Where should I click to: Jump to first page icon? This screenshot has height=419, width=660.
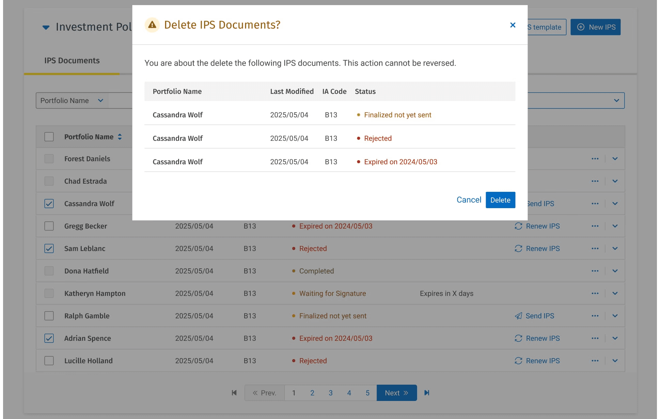click(x=234, y=393)
